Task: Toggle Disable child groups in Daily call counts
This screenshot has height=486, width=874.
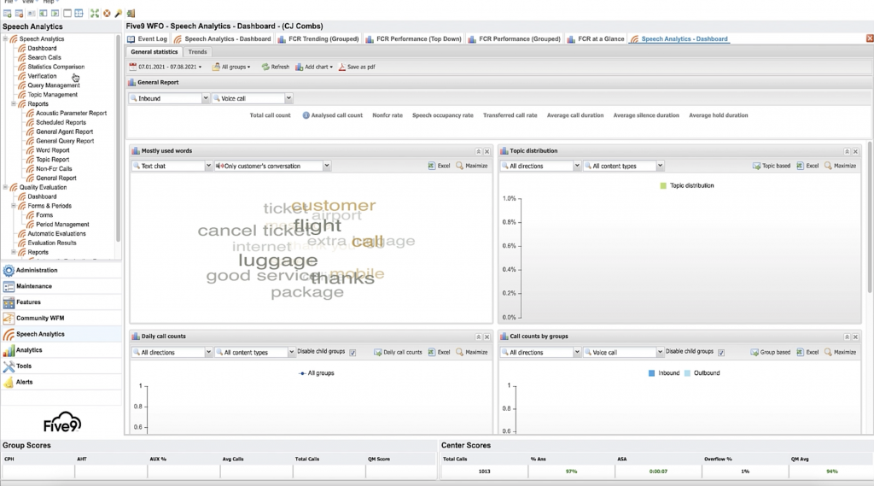Action: coord(353,352)
